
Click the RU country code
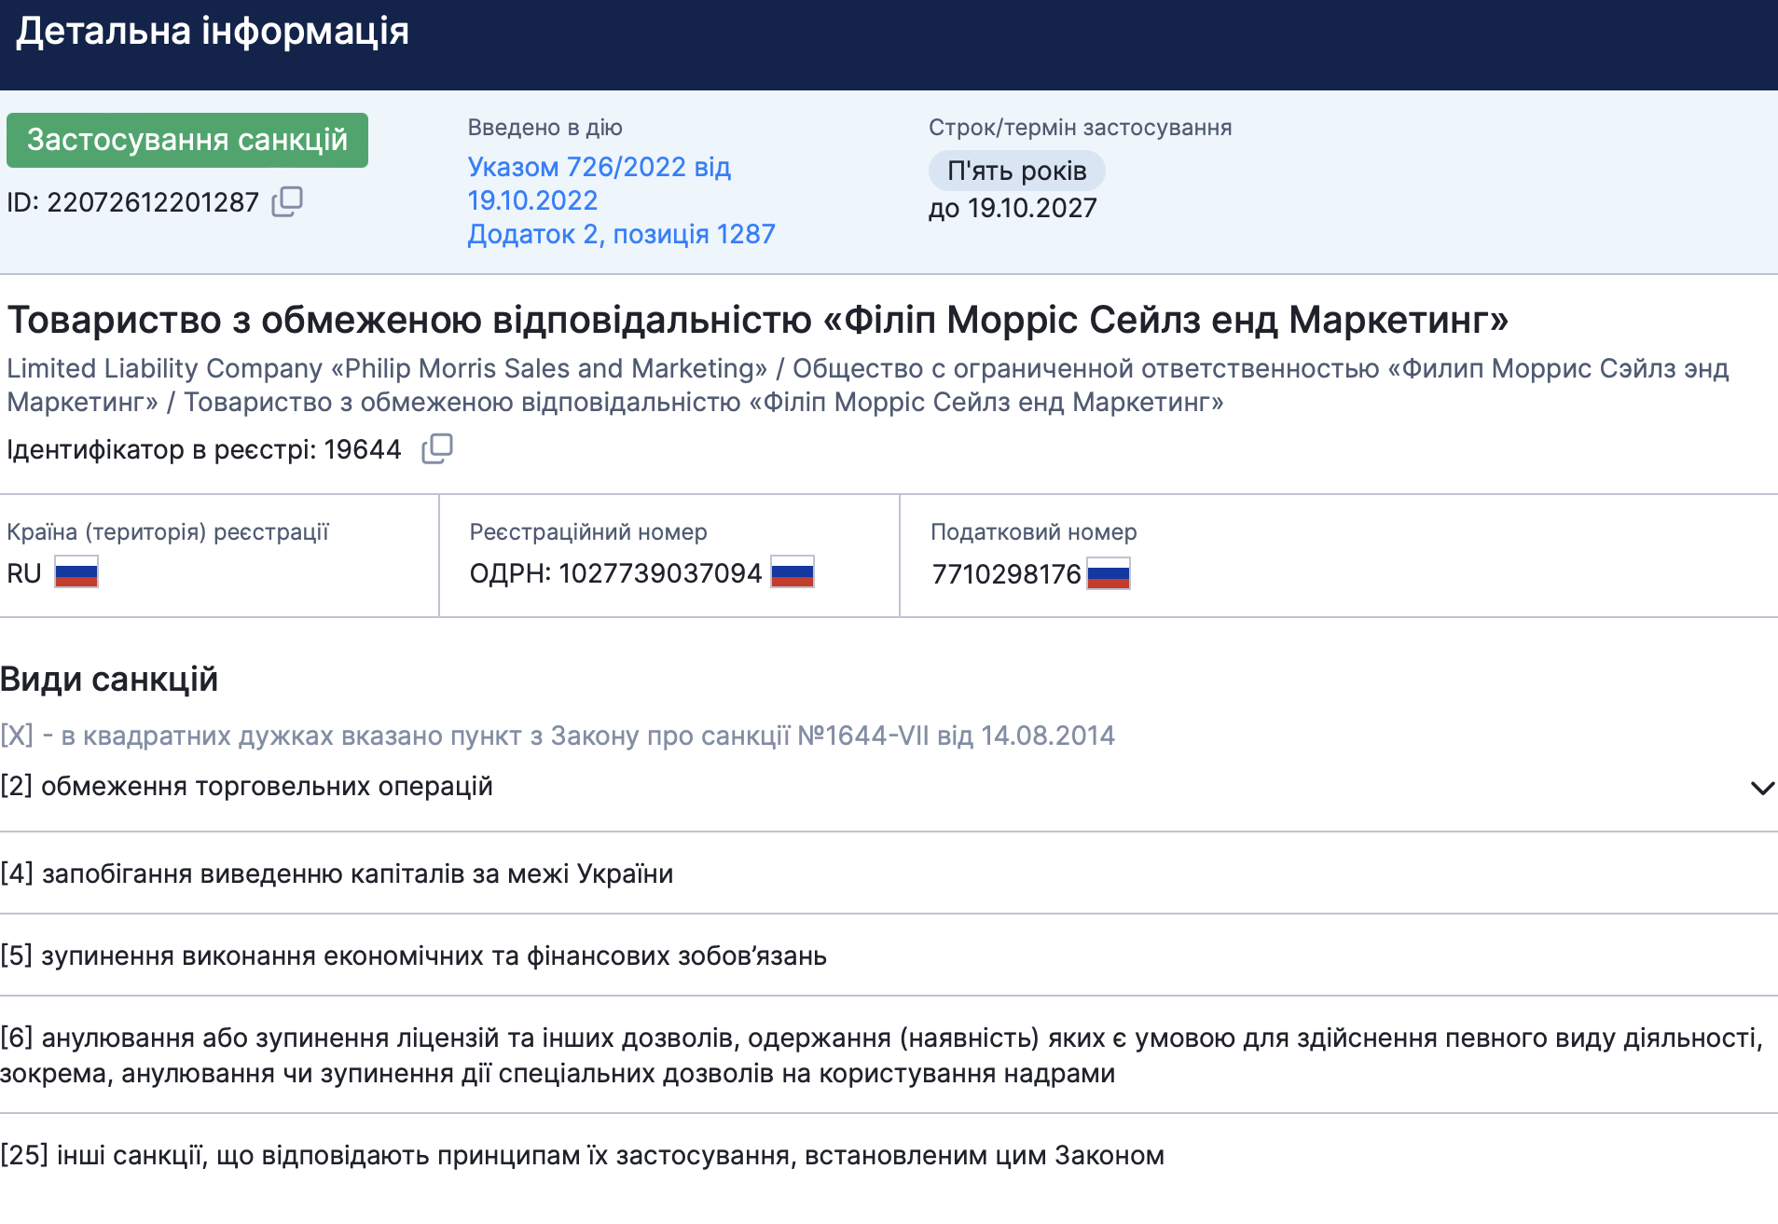click(x=24, y=573)
